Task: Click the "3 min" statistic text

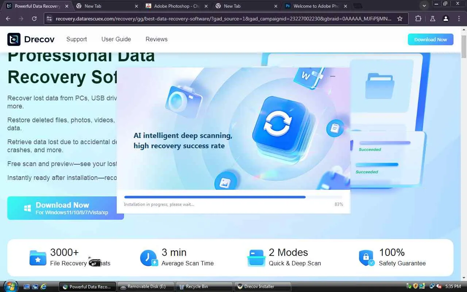Action: tap(174, 252)
